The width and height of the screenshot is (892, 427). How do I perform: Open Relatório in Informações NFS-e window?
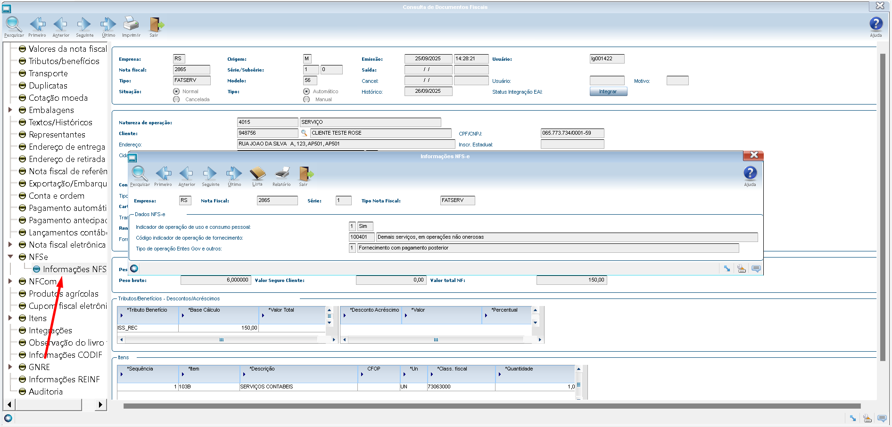point(281,176)
